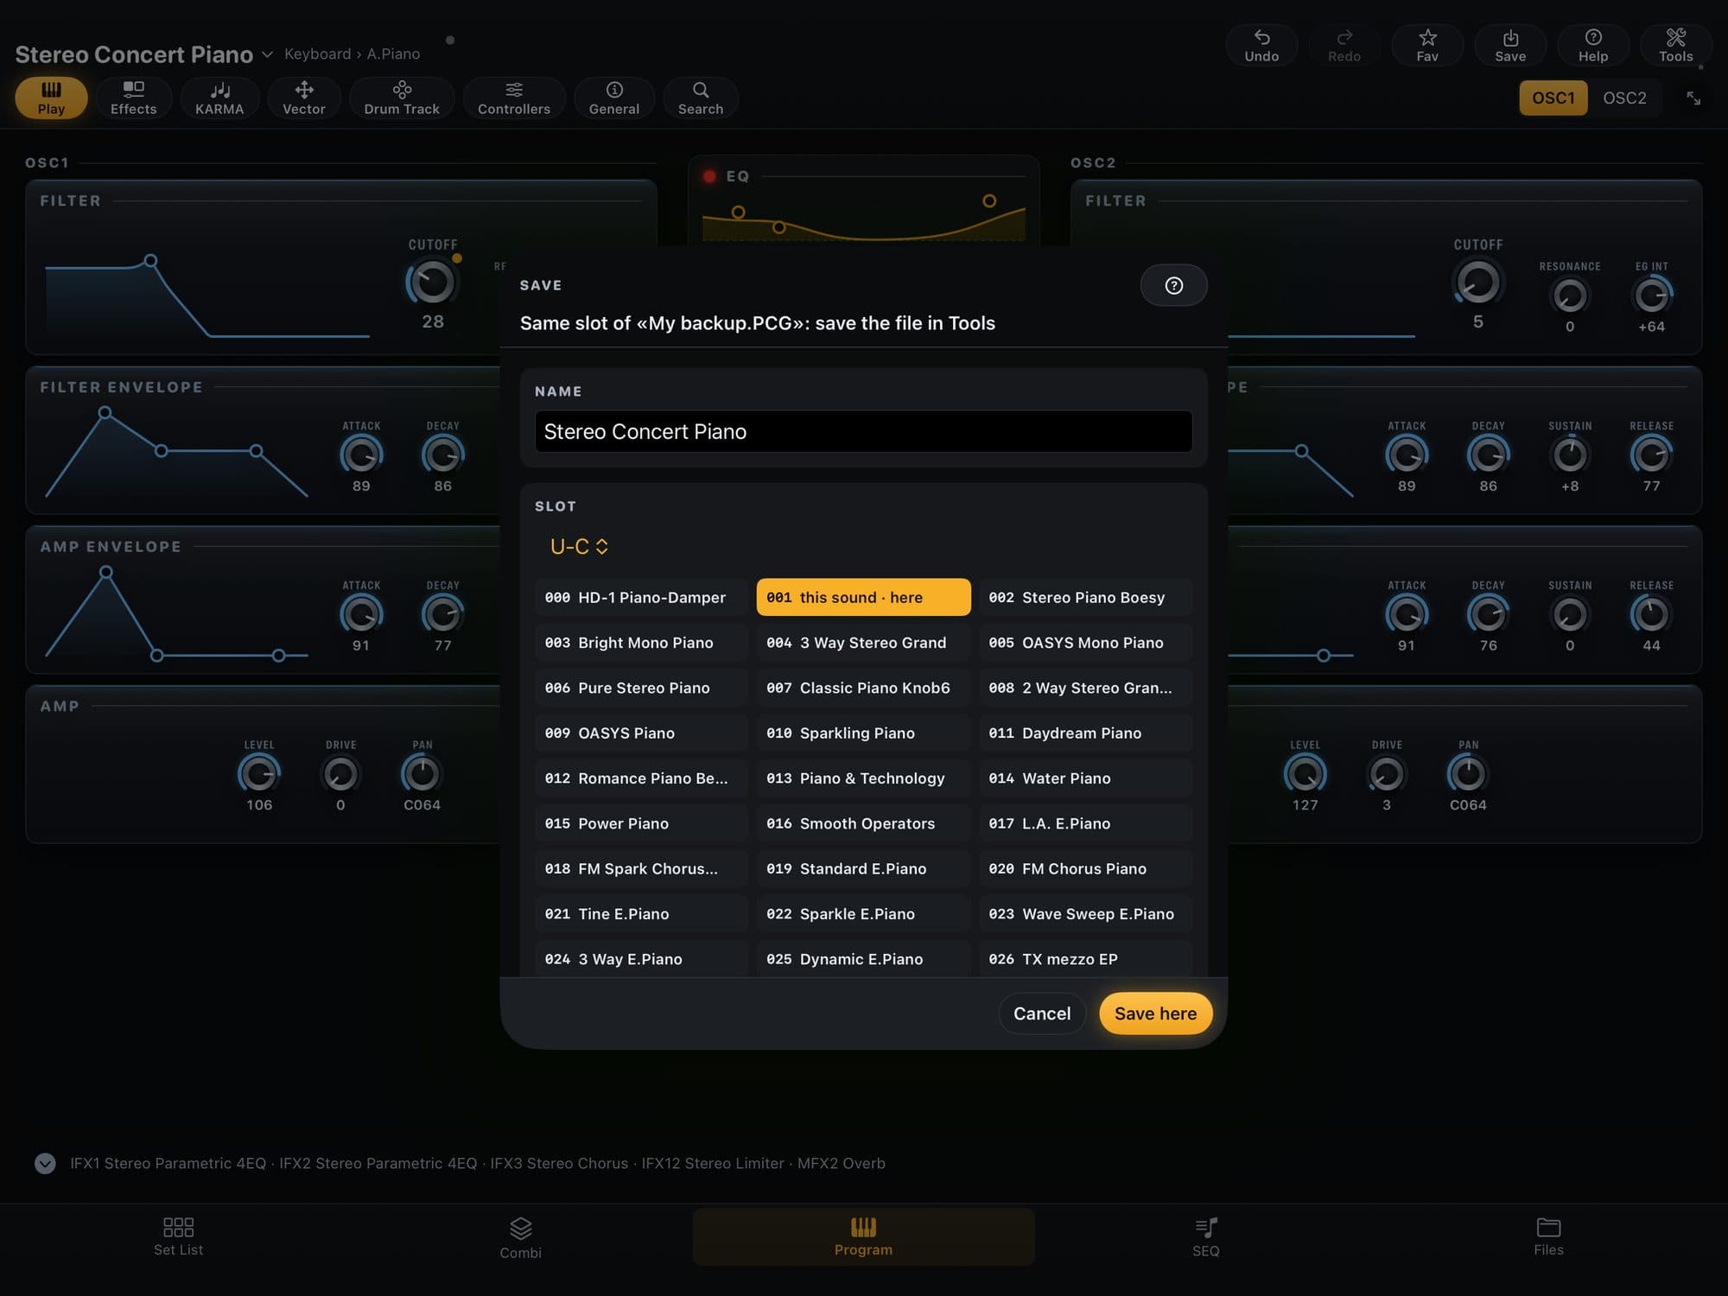1728x1296 pixels.
Task: Open the Help icon in the top toolbar
Action: coord(1593,45)
